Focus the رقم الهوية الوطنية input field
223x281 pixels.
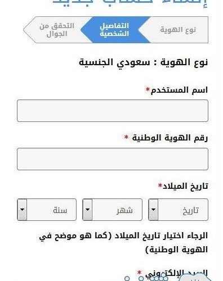click(113, 159)
